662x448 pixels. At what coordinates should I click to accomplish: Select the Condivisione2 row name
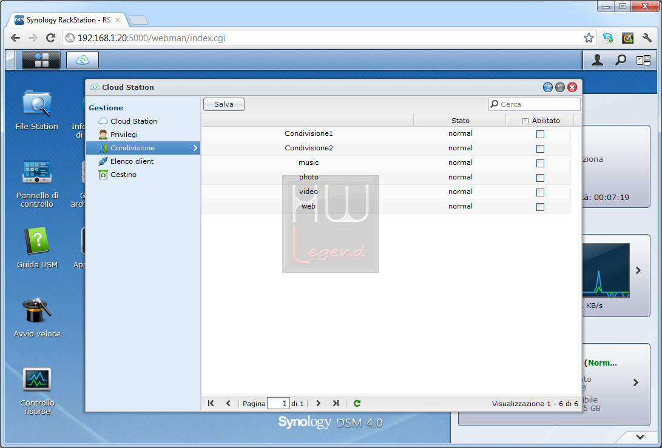tap(309, 148)
